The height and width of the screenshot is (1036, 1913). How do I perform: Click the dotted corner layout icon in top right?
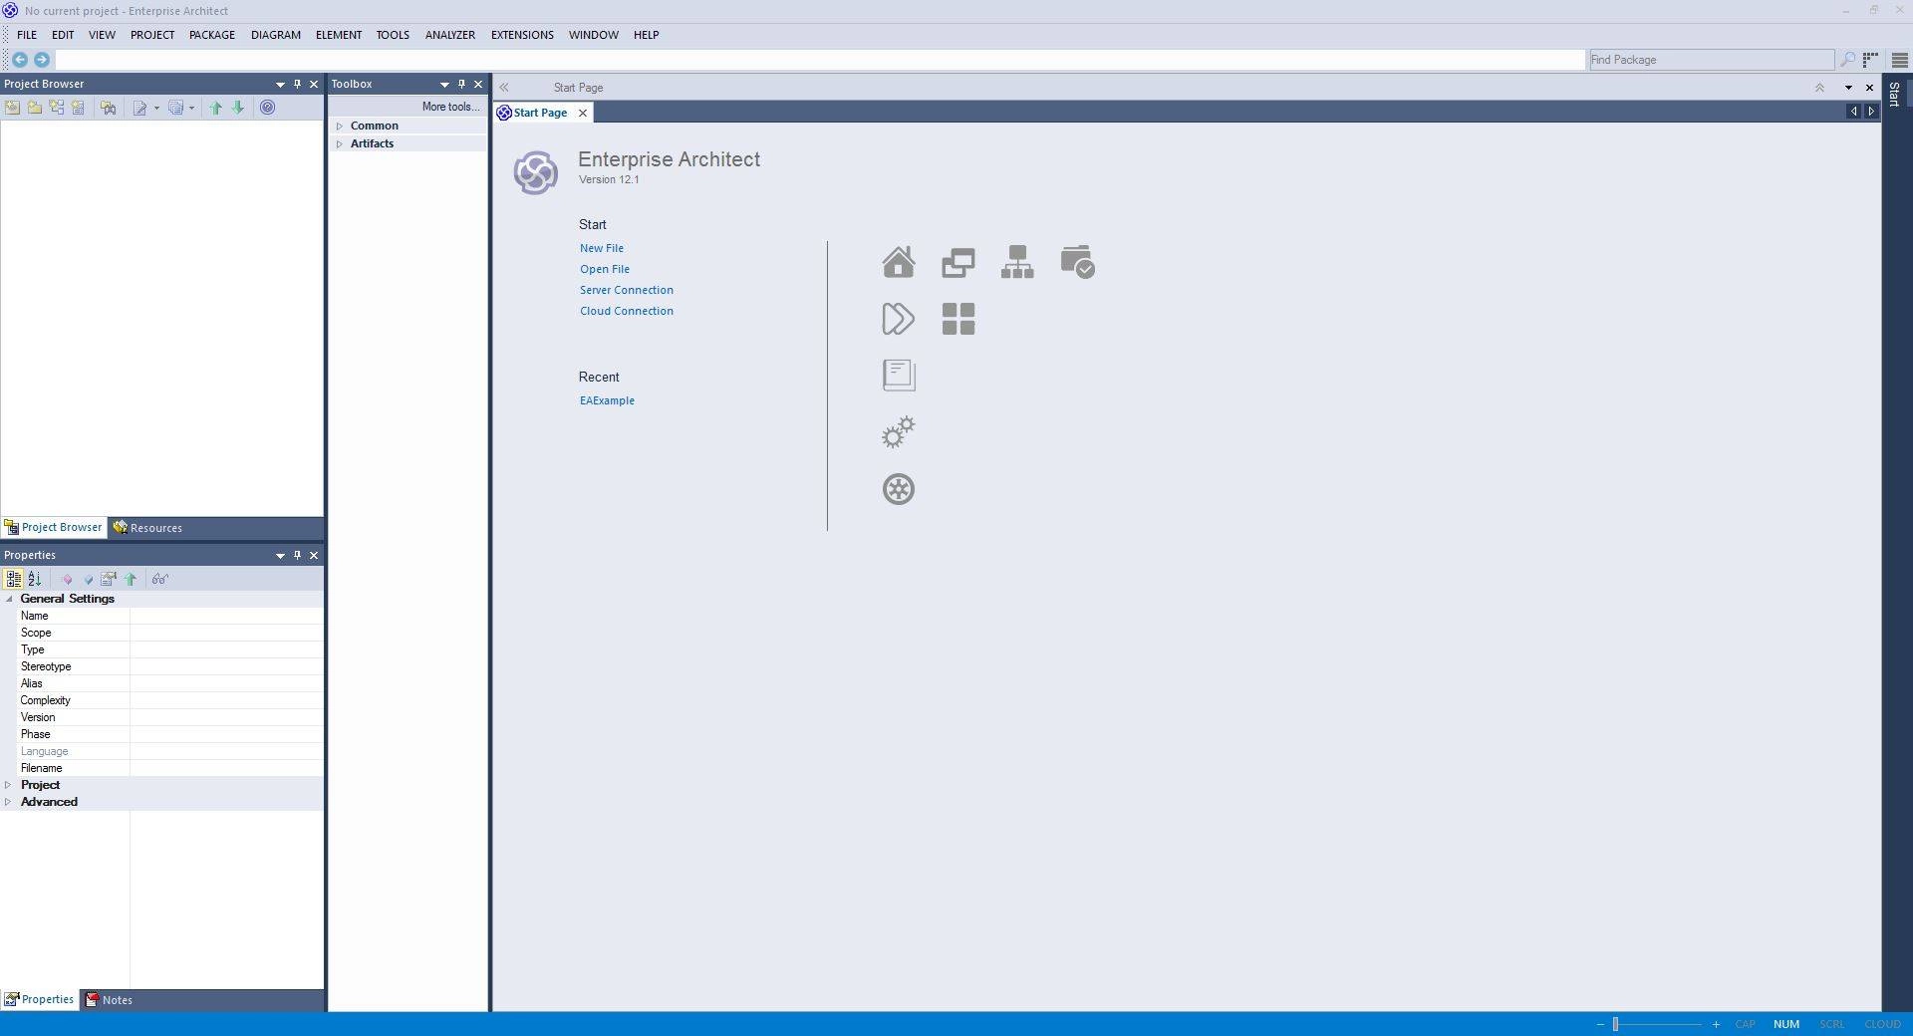pyautogui.click(x=1871, y=60)
